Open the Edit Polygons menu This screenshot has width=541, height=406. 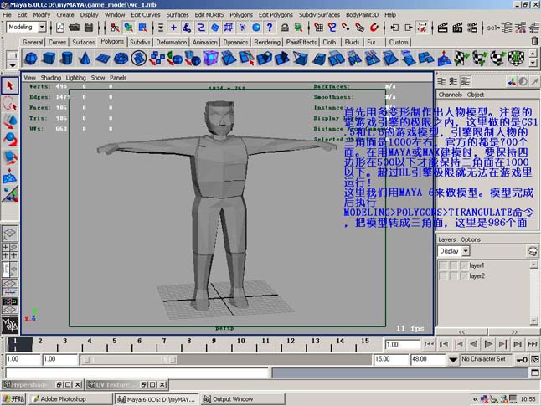point(276,15)
